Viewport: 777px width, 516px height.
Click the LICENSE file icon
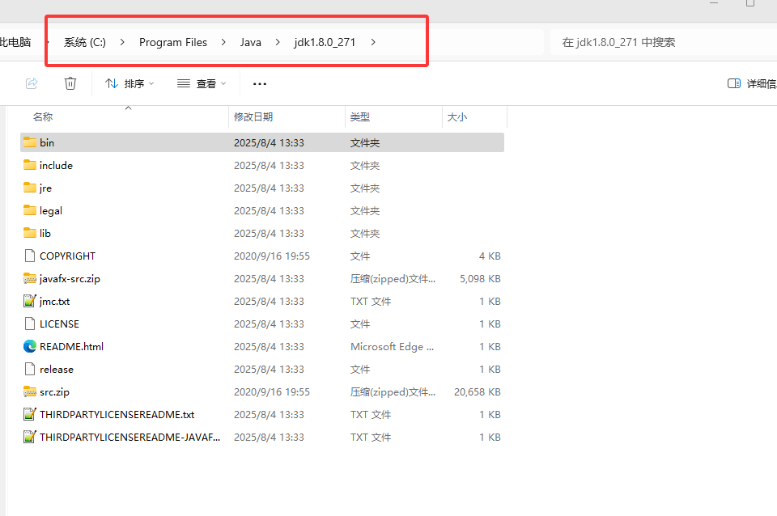pyautogui.click(x=30, y=324)
